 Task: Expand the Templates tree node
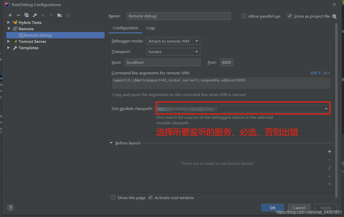click(9, 48)
